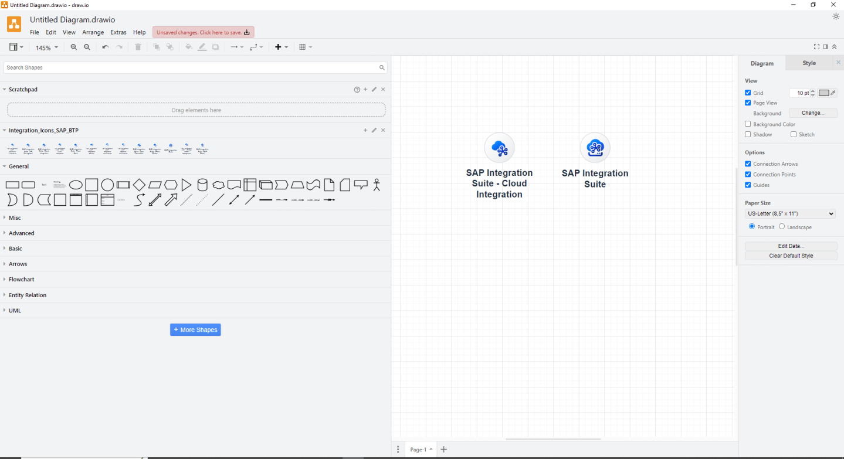Open the Insert plus dropdown
844x459 pixels.
point(282,47)
